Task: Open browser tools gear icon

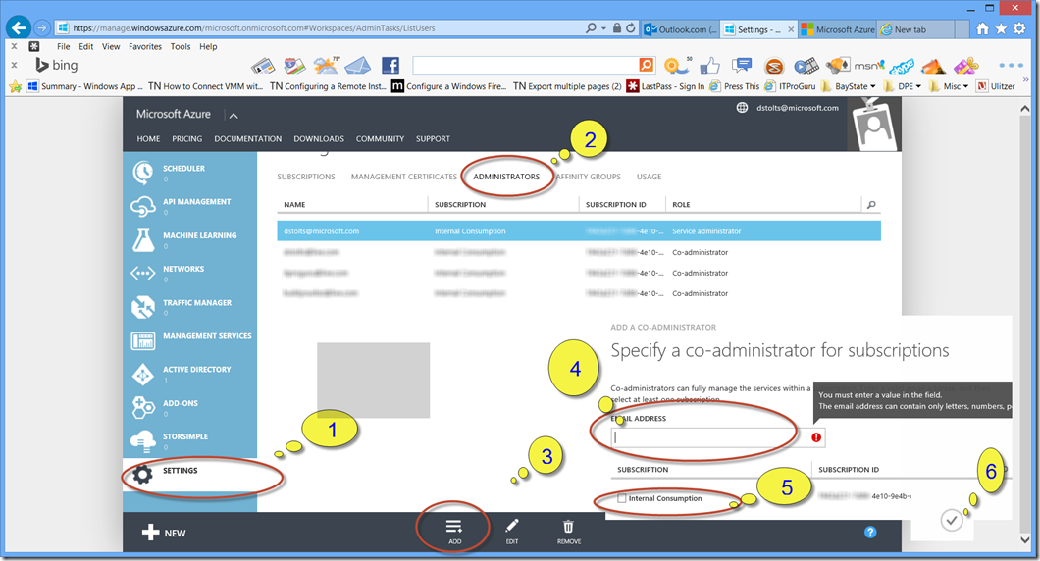Action: [1019, 28]
